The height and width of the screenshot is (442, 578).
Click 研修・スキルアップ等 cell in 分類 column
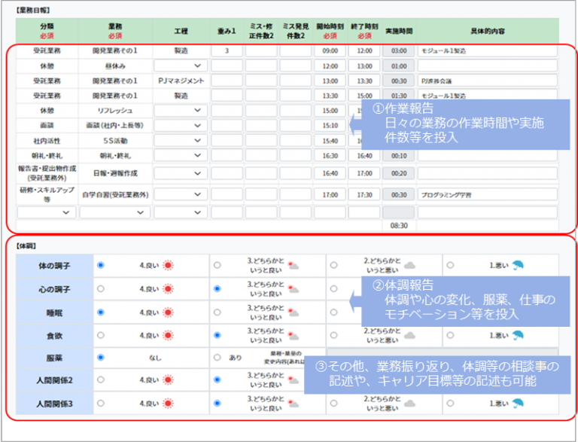coord(47,194)
